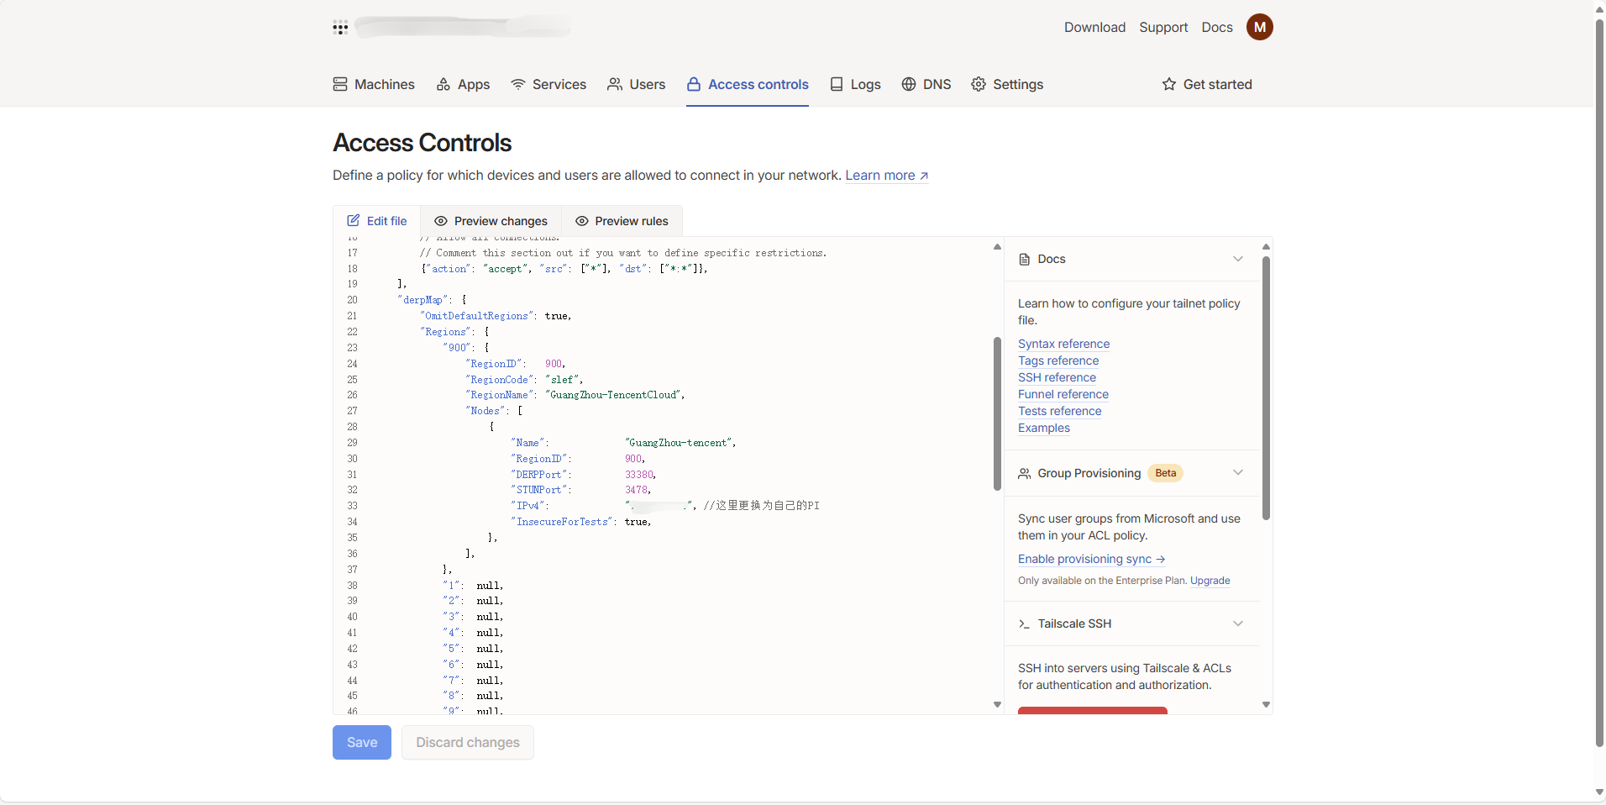Collapse the Docs section chevron
The image size is (1606, 805).
pos(1238,259)
